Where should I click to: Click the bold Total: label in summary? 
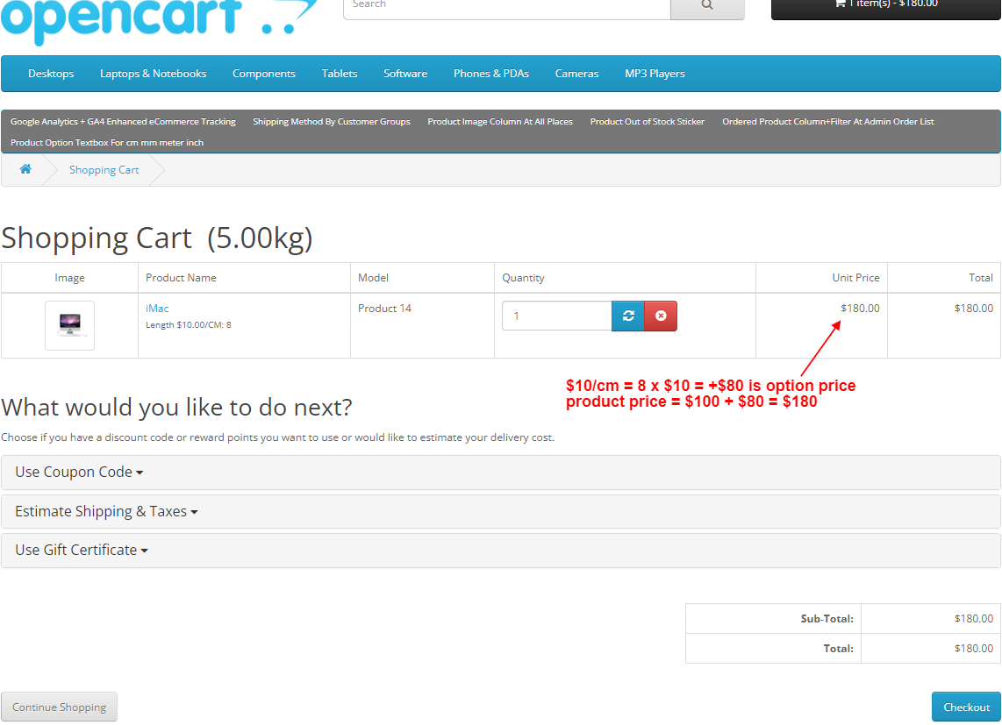(x=839, y=649)
